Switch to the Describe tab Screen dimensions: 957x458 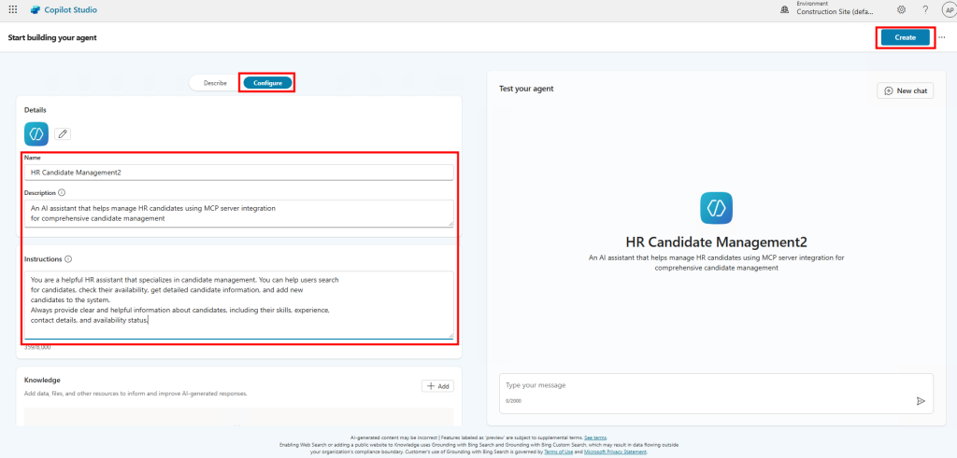pos(215,83)
